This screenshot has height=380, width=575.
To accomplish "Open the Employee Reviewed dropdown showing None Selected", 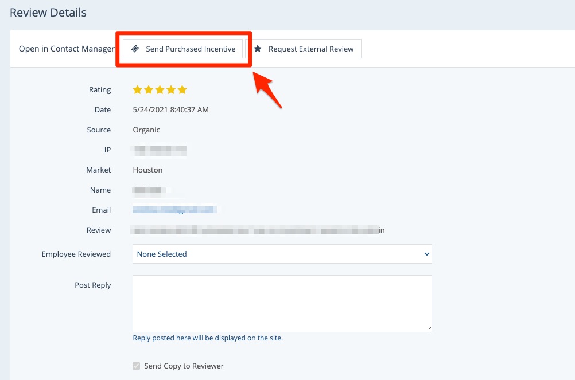I will (x=281, y=254).
